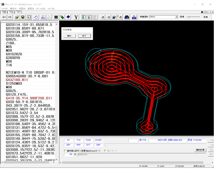Open a file with the folder icon

pos(17,17)
